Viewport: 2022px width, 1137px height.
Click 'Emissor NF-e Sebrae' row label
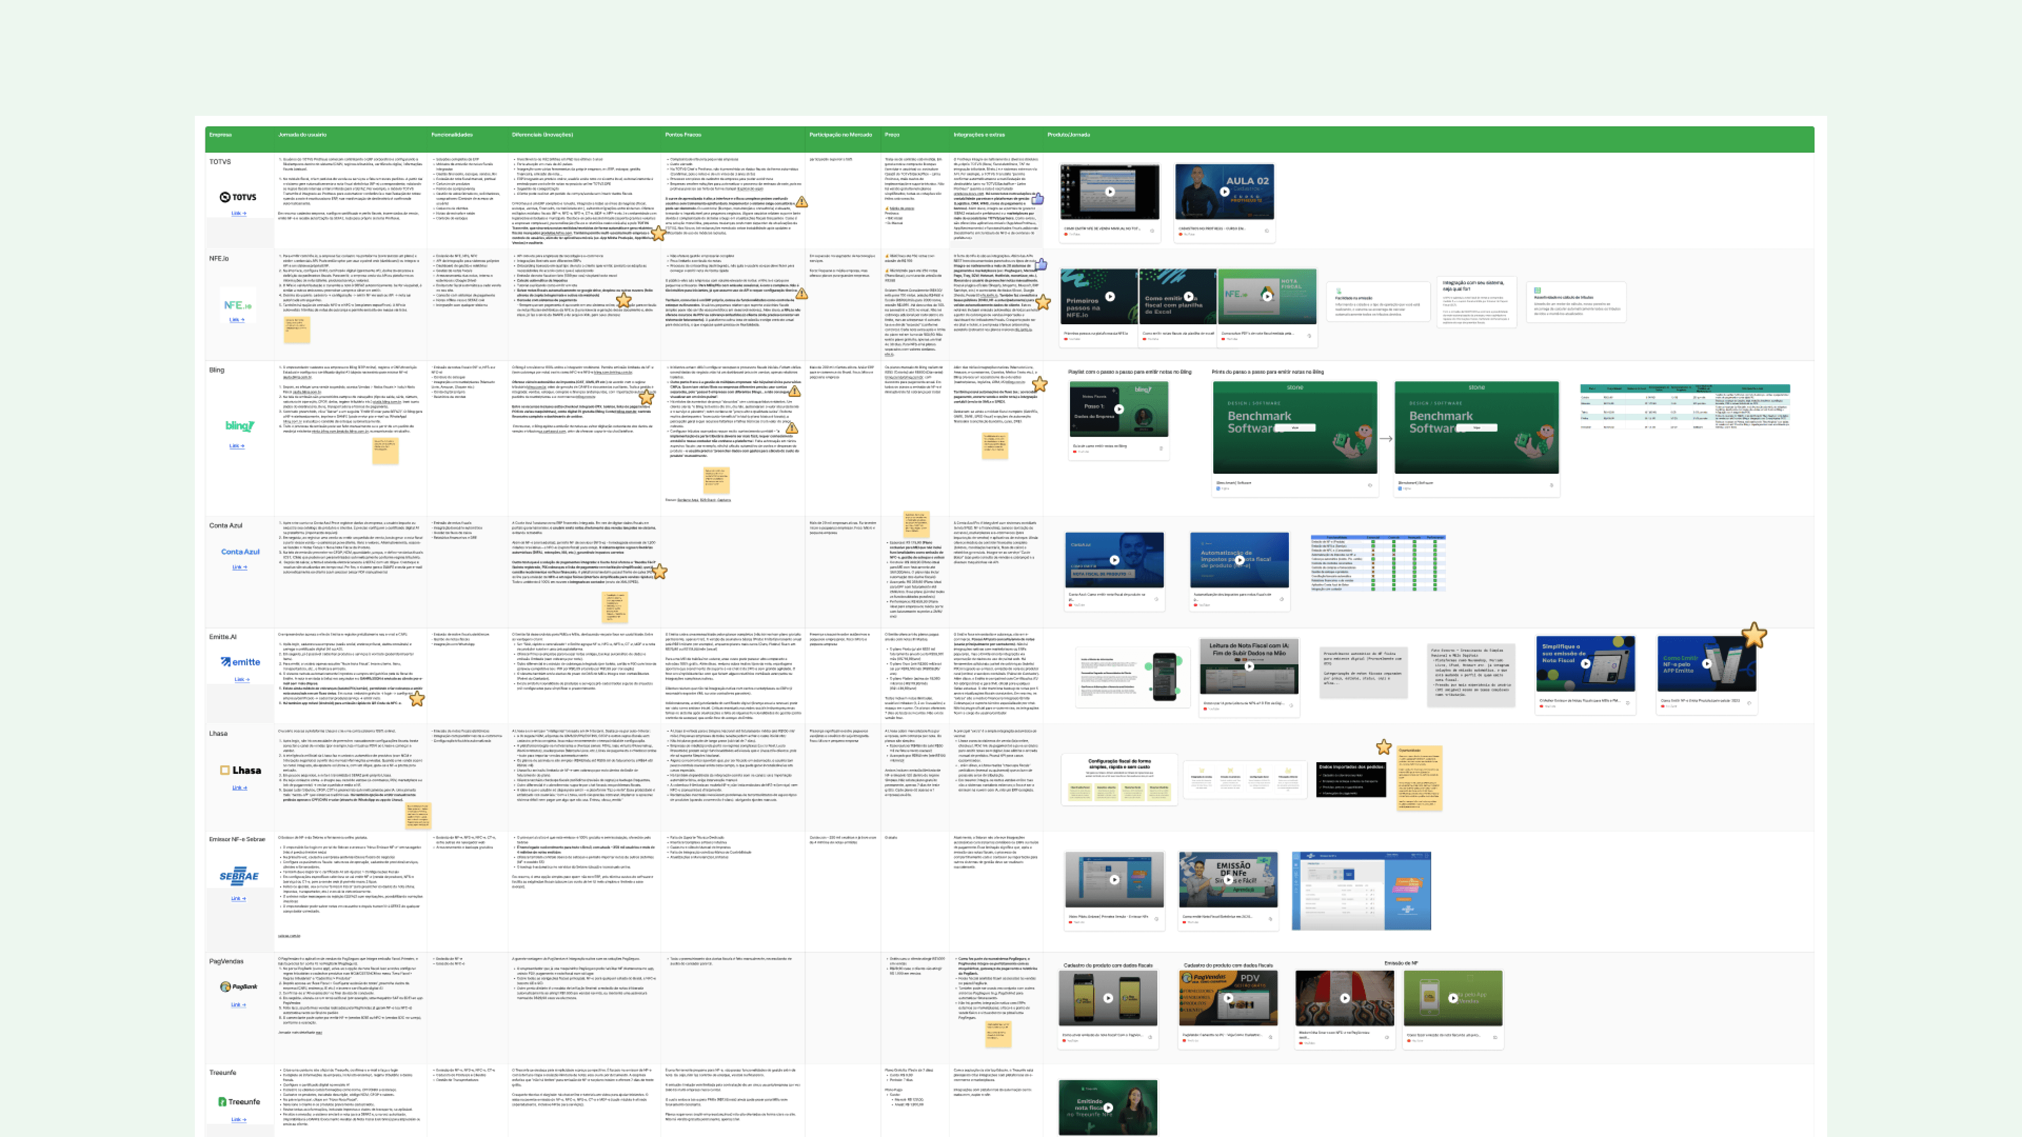(237, 839)
